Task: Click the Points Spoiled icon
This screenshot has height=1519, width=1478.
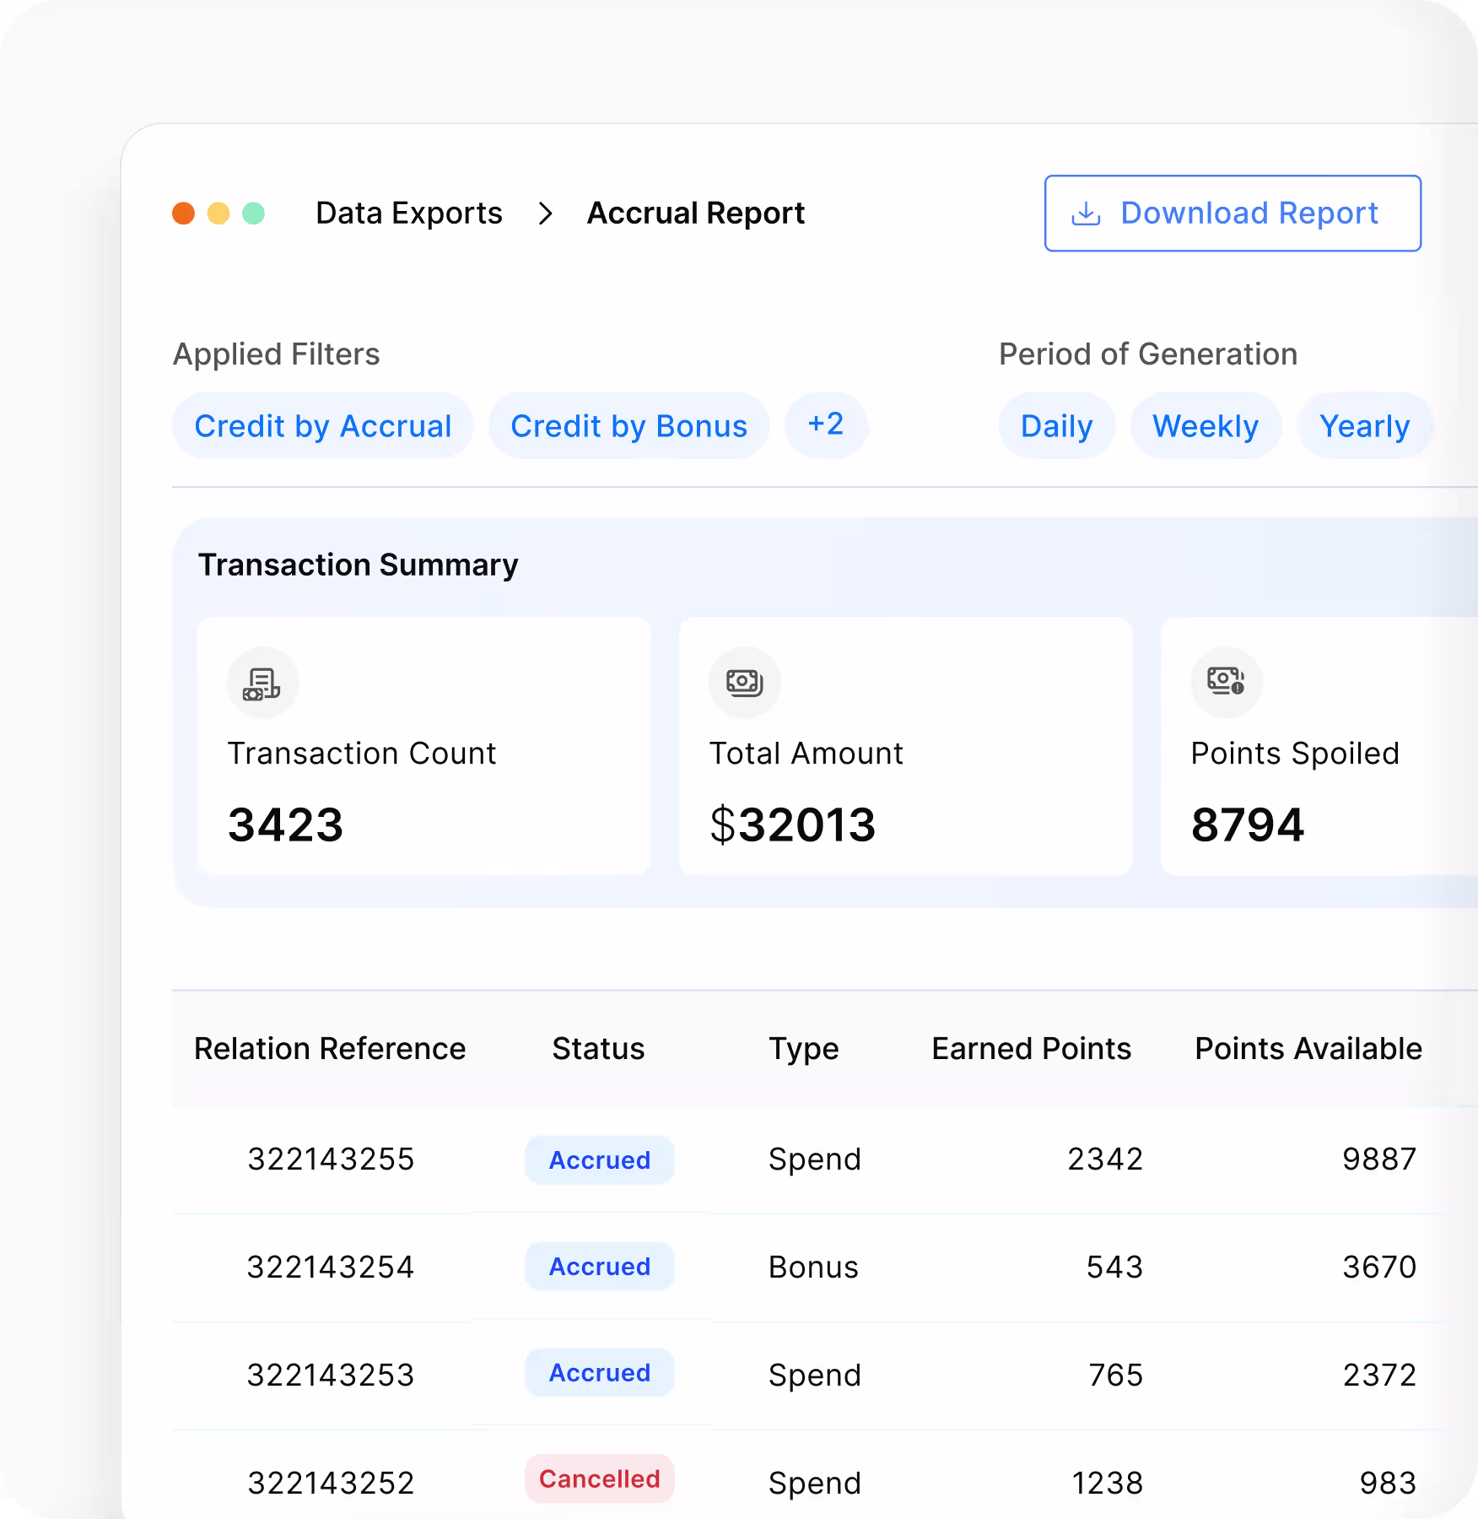Action: pyautogui.click(x=1227, y=682)
